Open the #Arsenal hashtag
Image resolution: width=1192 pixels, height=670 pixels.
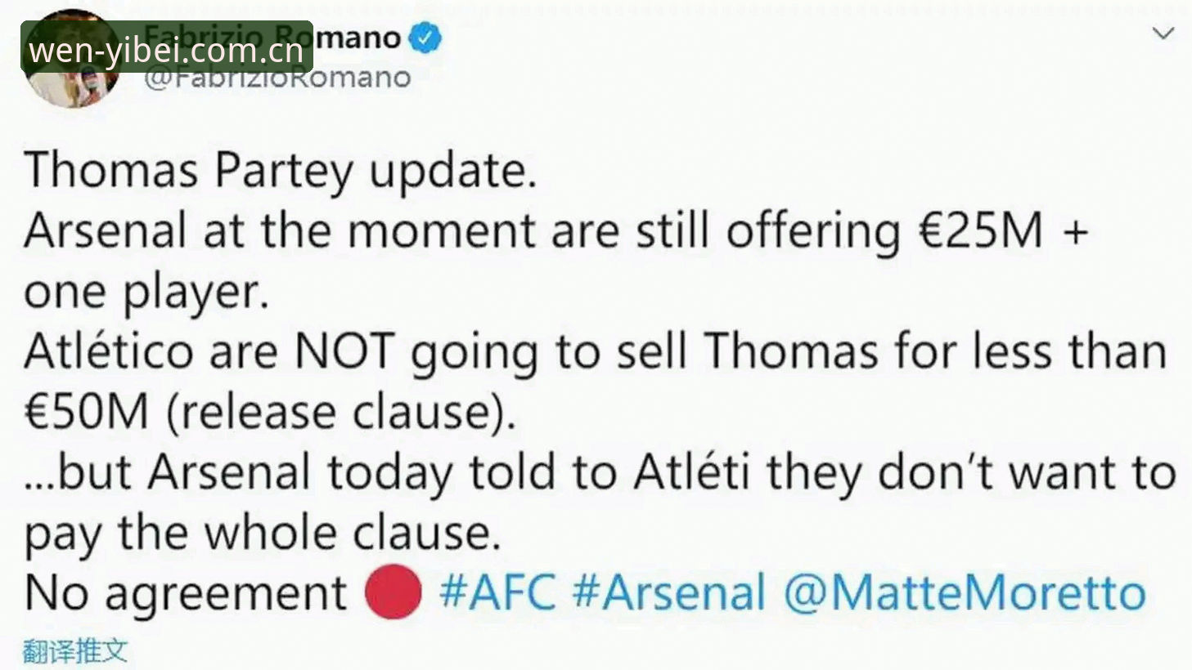(669, 592)
